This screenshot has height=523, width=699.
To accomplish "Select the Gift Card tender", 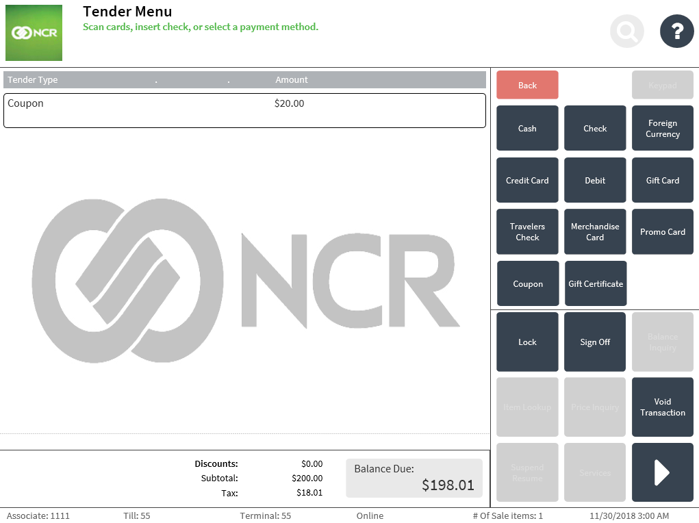I will coord(663,180).
